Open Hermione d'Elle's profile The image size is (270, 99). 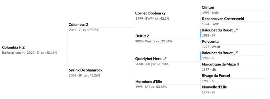[149, 81]
